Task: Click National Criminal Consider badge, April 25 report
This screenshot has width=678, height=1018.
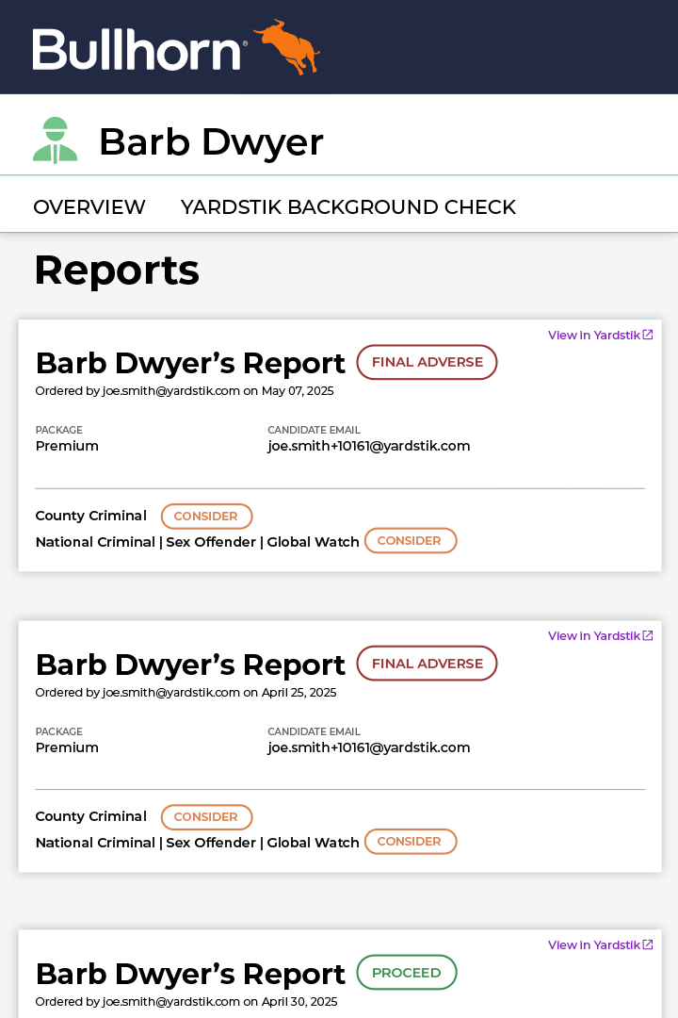Action: (410, 842)
